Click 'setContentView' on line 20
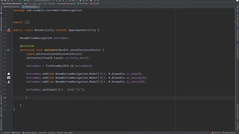 pos(38,58)
